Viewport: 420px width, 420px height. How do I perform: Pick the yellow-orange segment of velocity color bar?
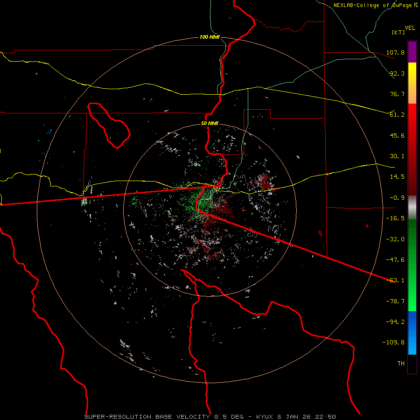412,83
